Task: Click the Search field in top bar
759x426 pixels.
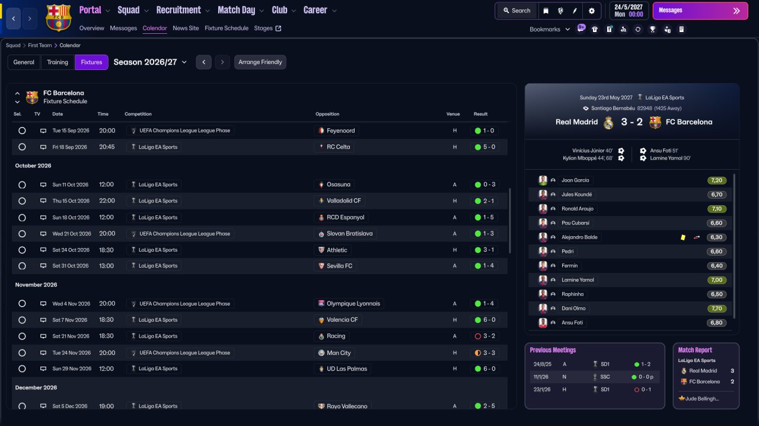Action: (516, 11)
